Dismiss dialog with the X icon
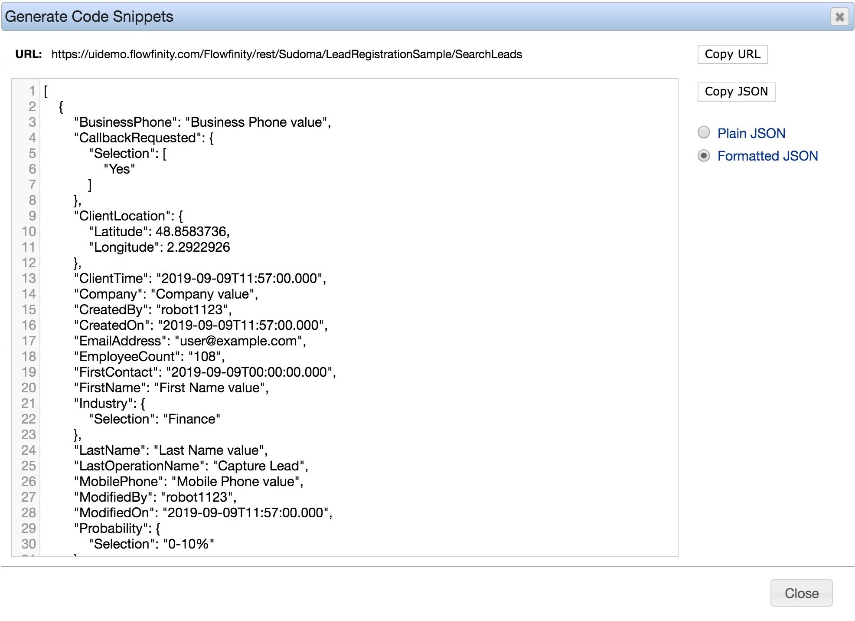This screenshot has width=855, height=621. coord(839,17)
